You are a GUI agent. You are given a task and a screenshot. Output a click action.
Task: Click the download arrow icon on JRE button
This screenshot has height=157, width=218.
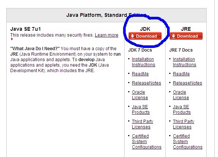click(x=173, y=36)
